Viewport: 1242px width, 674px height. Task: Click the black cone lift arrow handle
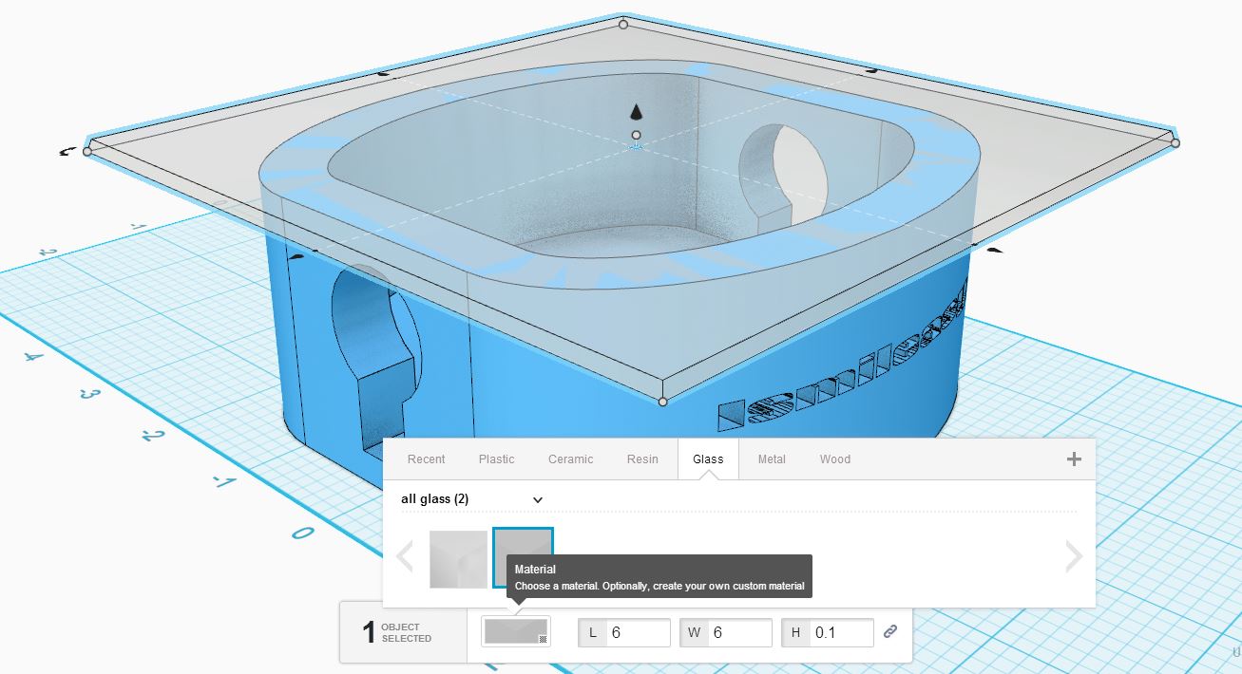click(636, 111)
